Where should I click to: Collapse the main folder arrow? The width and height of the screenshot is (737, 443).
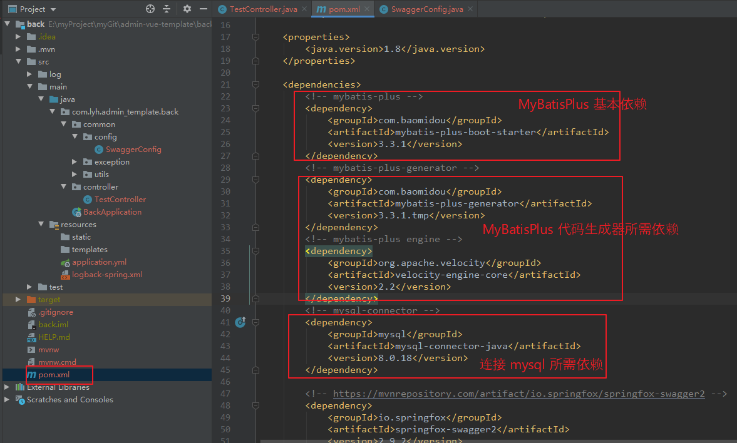[29, 86]
